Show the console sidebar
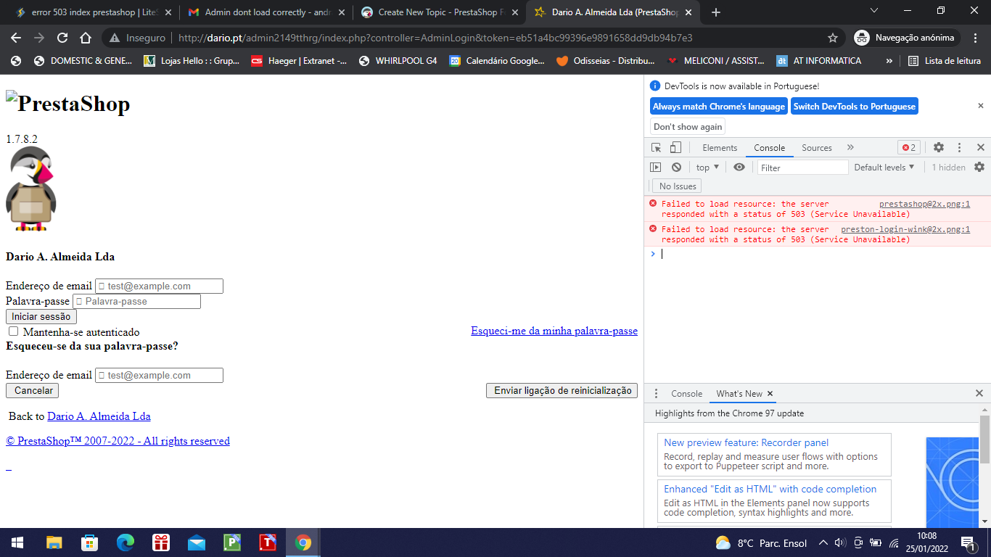Viewport: 991px width, 557px height. (x=656, y=167)
